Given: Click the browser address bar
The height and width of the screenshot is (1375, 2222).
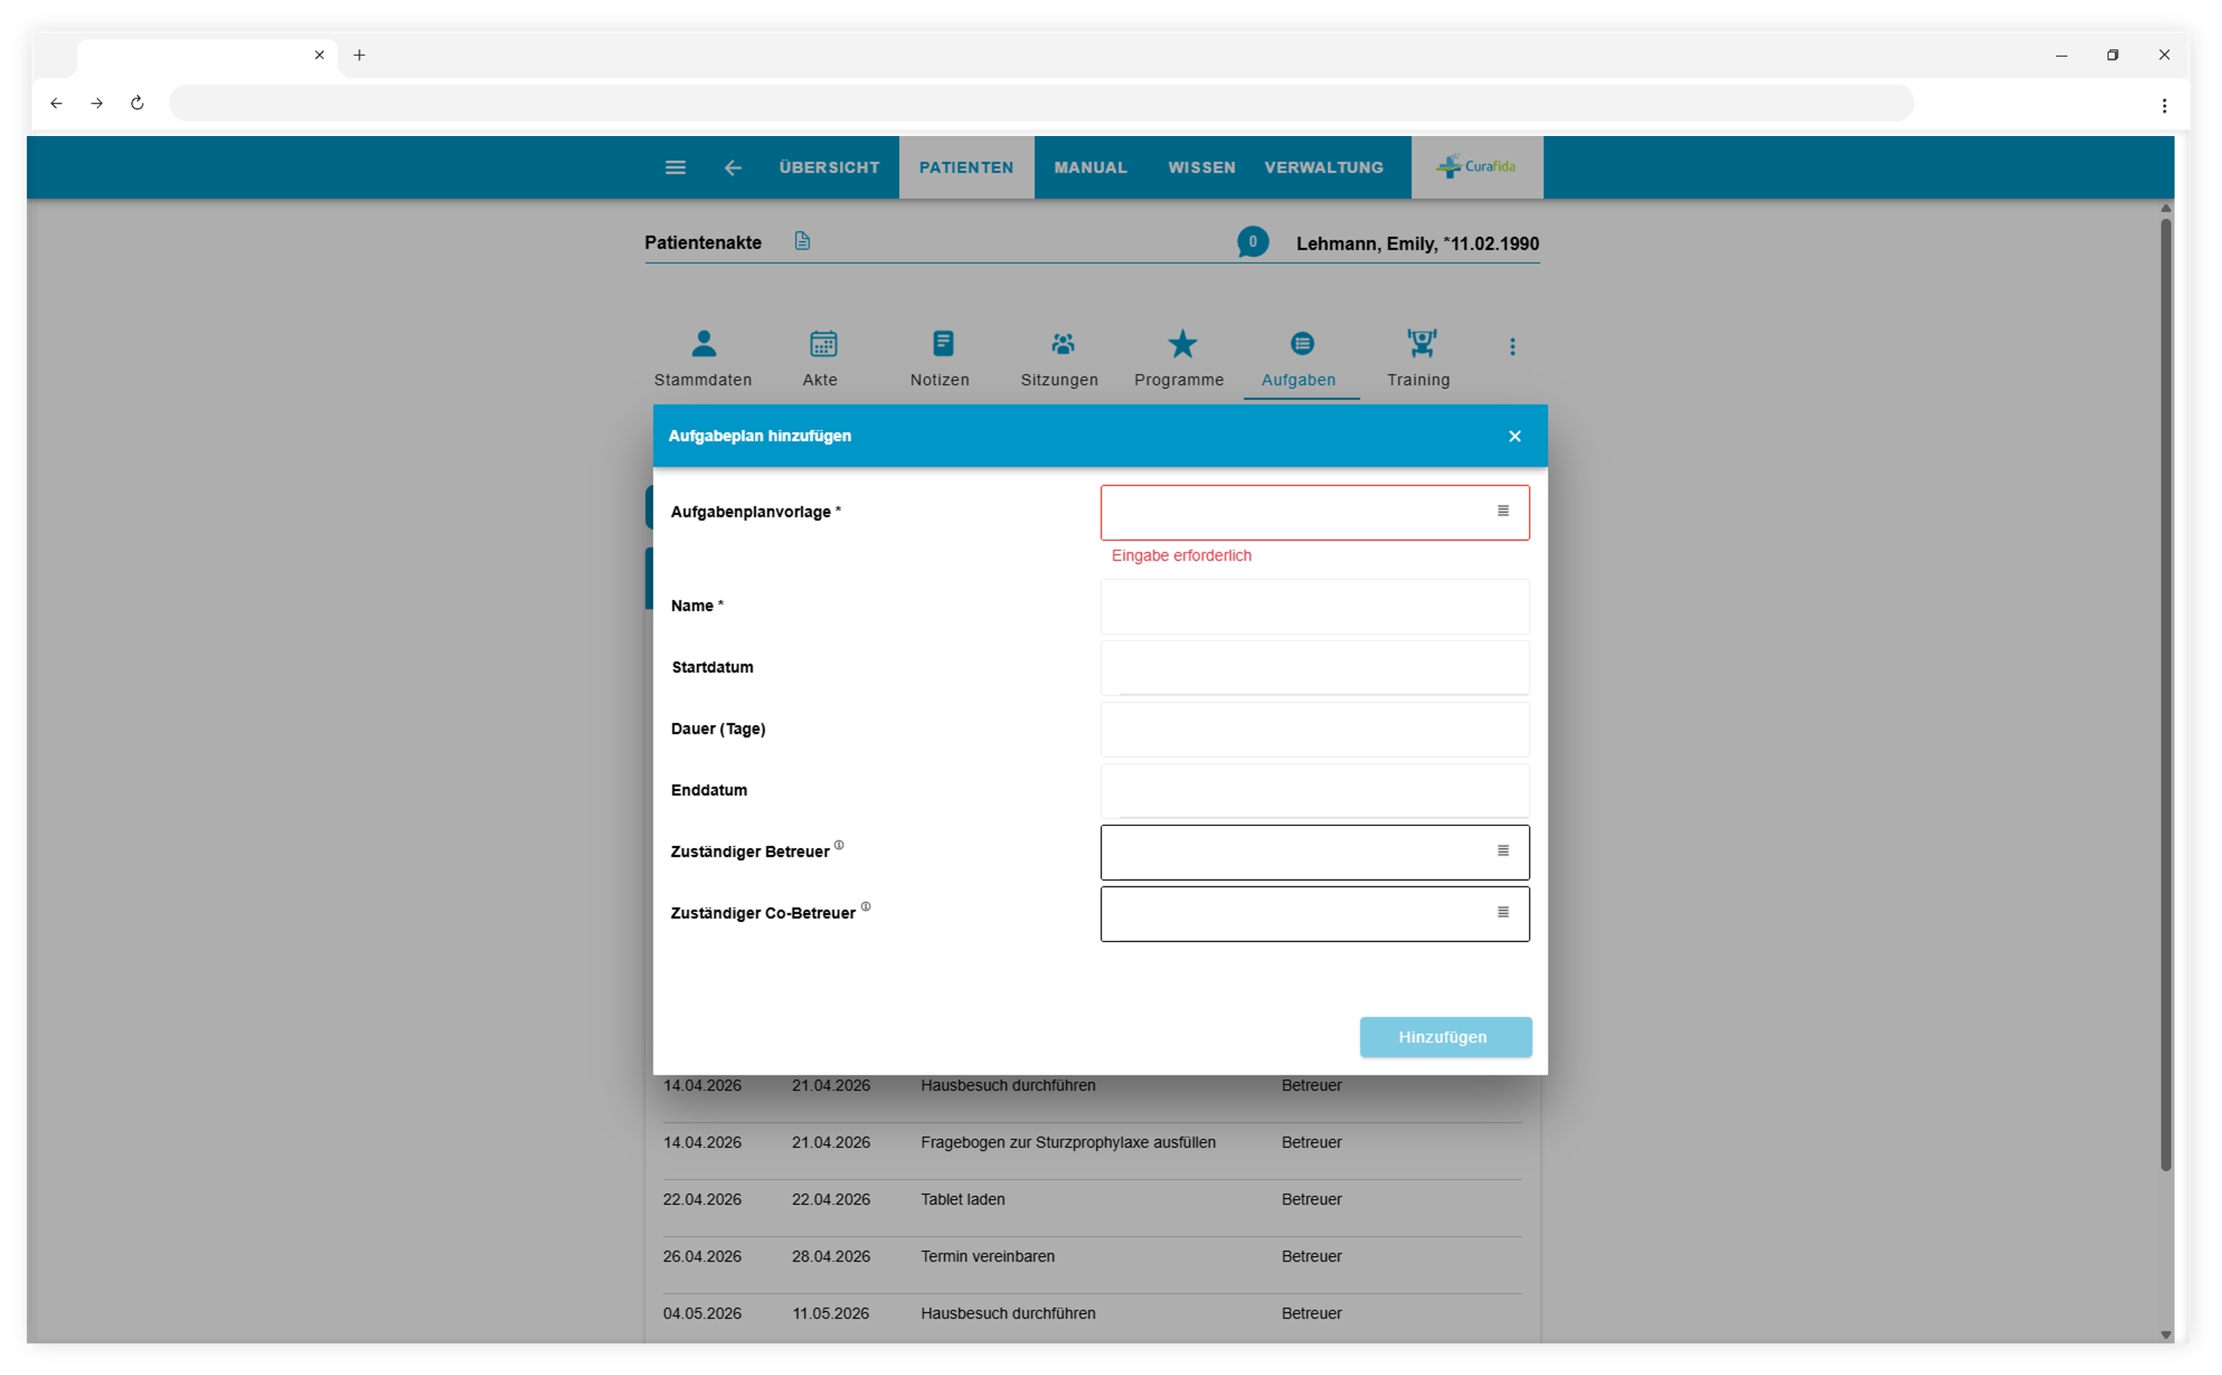Looking at the screenshot, I should click(1041, 104).
